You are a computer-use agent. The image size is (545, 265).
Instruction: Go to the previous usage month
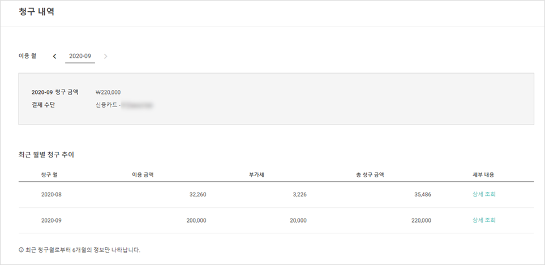[x=54, y=56]
